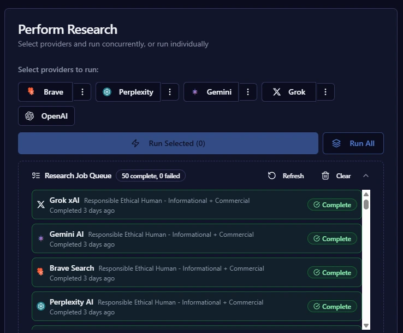This screenshot has width=403, height=333.
Task: Toggle the Gemini provider selection
Action: point(211,92)
